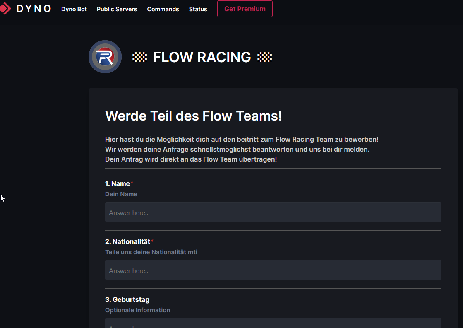Check the Status page

click(198, 9)
